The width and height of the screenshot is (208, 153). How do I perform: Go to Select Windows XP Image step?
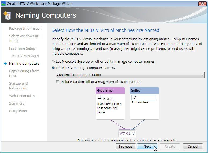(24, 38)
